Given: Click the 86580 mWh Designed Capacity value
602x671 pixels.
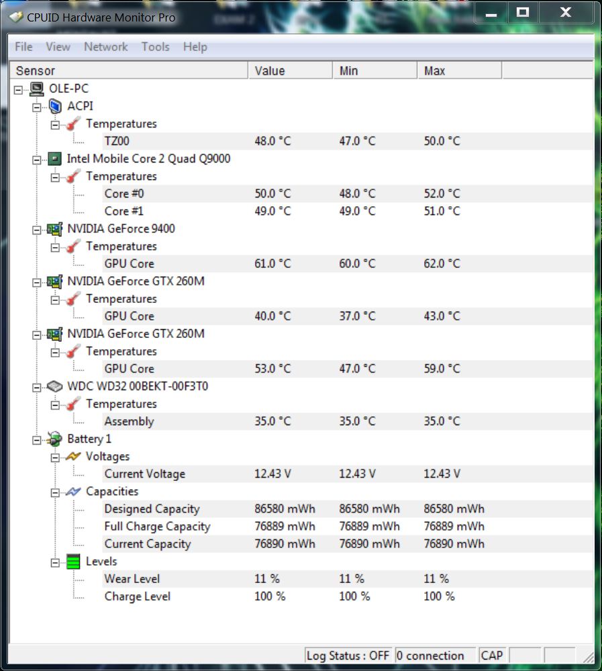Looking at the screenshot, I should point(285,509).
